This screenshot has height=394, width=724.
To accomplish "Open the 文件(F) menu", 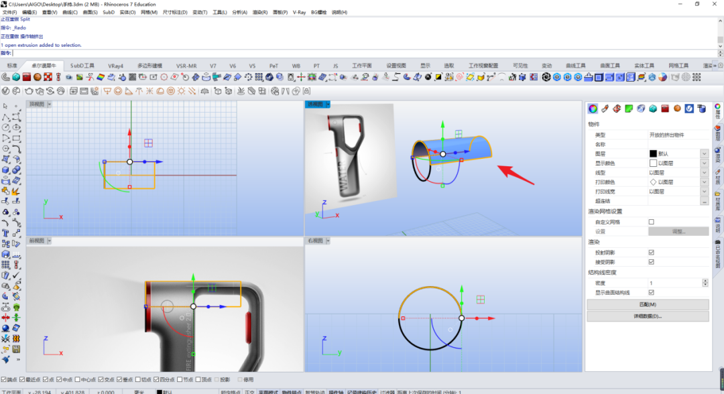I will coord(9,13).
